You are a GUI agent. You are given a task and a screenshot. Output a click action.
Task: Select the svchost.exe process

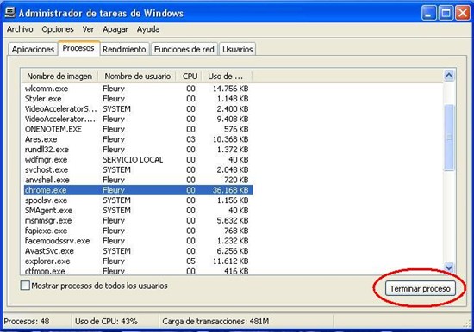pyautogui.click(x=139, y=169)
